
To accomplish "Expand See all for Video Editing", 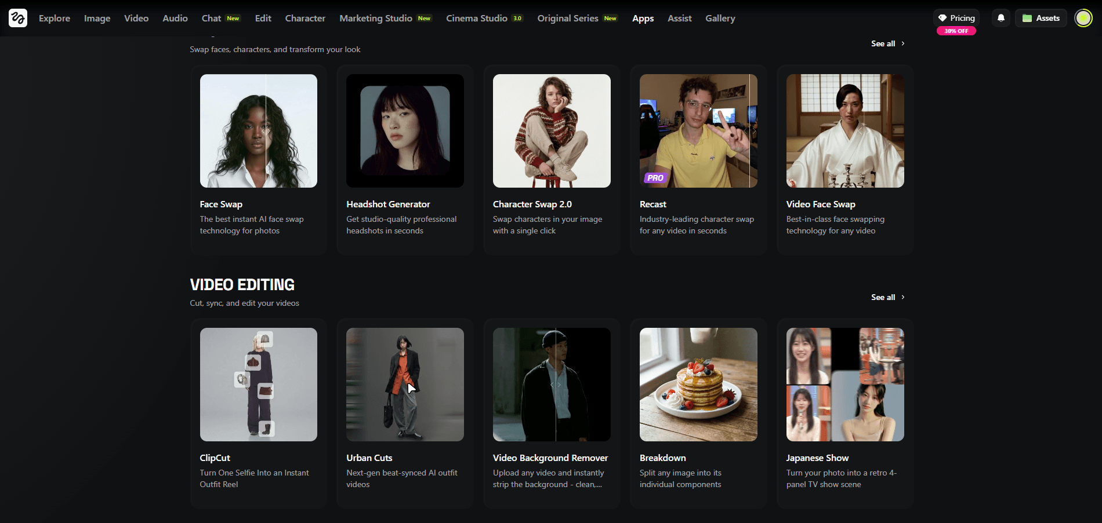I will (x=887, y=297).
